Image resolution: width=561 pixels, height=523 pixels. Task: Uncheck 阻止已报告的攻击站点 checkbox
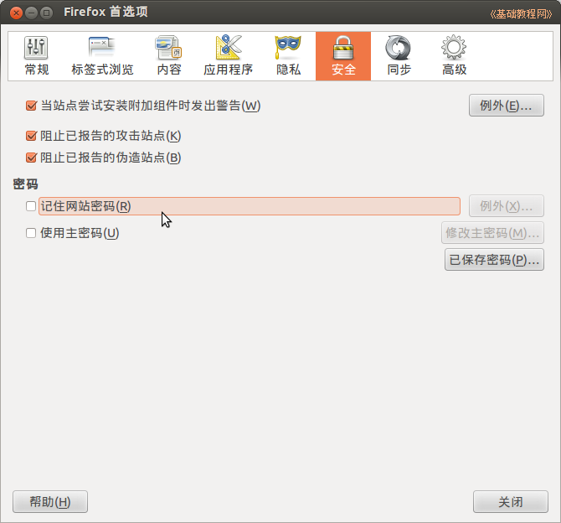tap(31, 136)
